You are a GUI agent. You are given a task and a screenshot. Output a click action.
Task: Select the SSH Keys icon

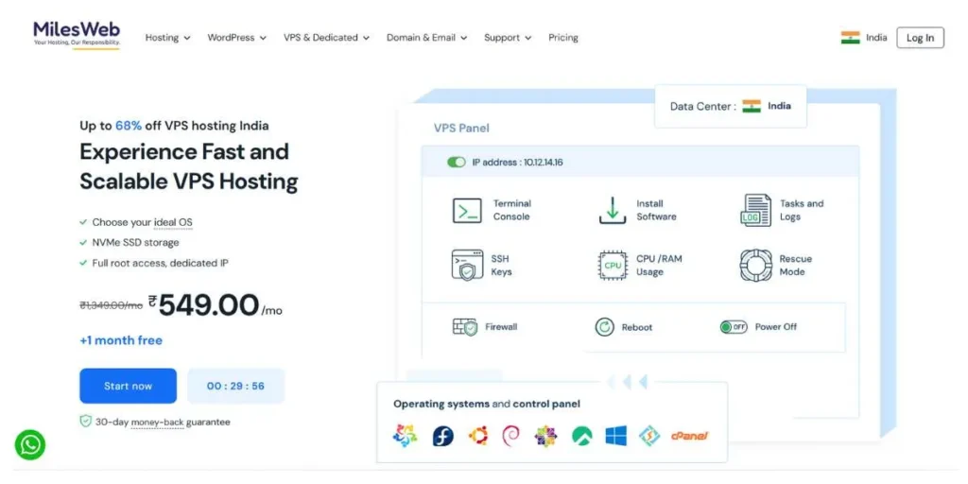tap(467, 265)
